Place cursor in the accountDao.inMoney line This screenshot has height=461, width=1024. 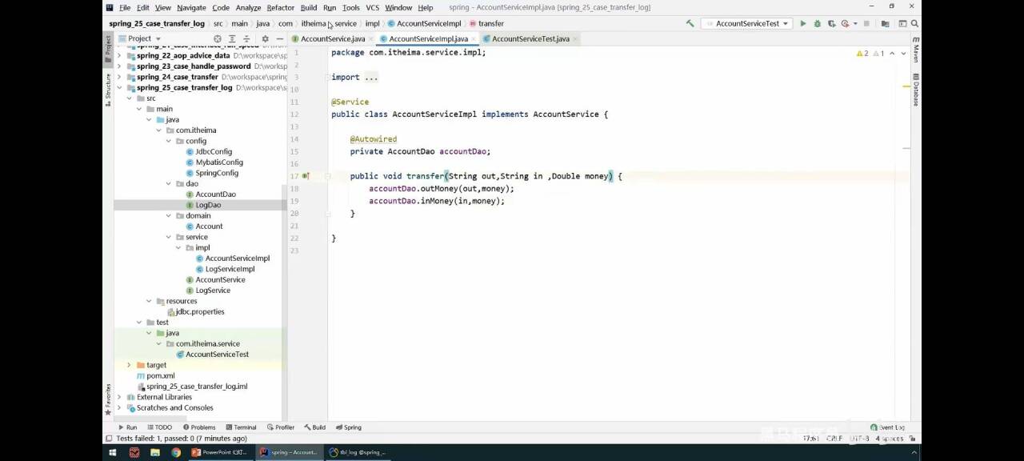(436, 201)
